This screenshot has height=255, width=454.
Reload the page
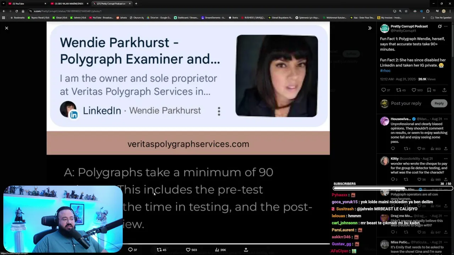16,11
